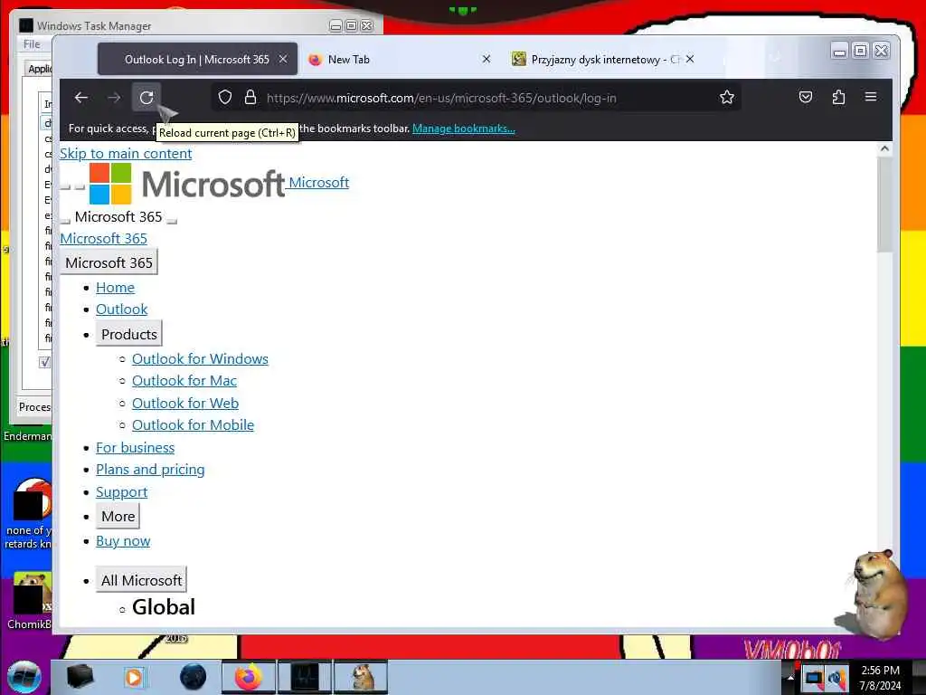Expand the Microsoft 365 menu button
Image resolution: width=926 pixels, height=695 pixels.
coord(109,262)
